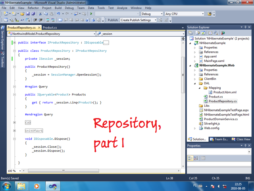Open the Server Explorer side tab
The width and height of the screenshot is (254, 191).
(x=2, y=38)
